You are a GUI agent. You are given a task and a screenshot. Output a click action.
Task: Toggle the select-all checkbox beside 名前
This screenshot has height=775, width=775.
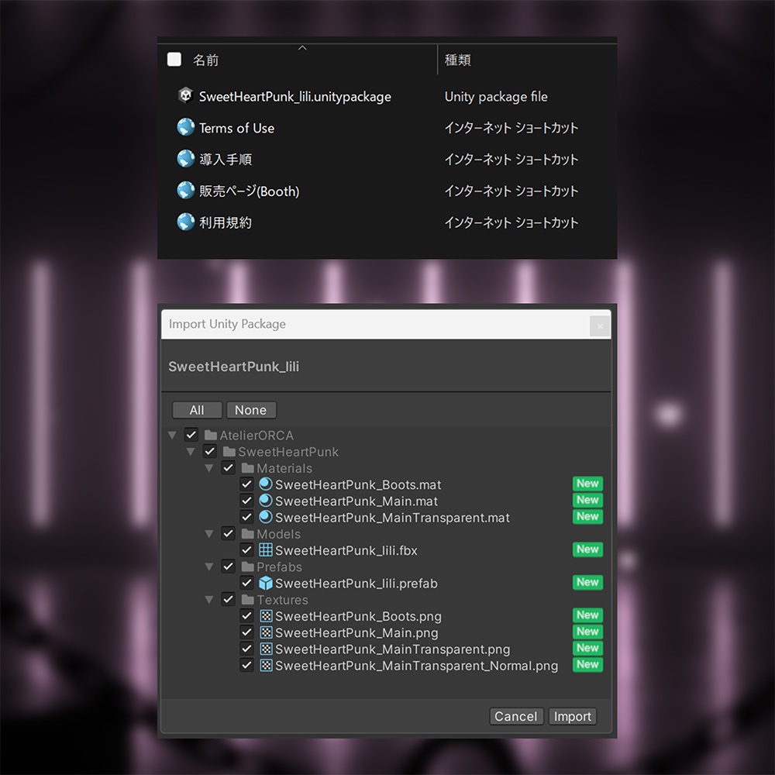point(174,60)
